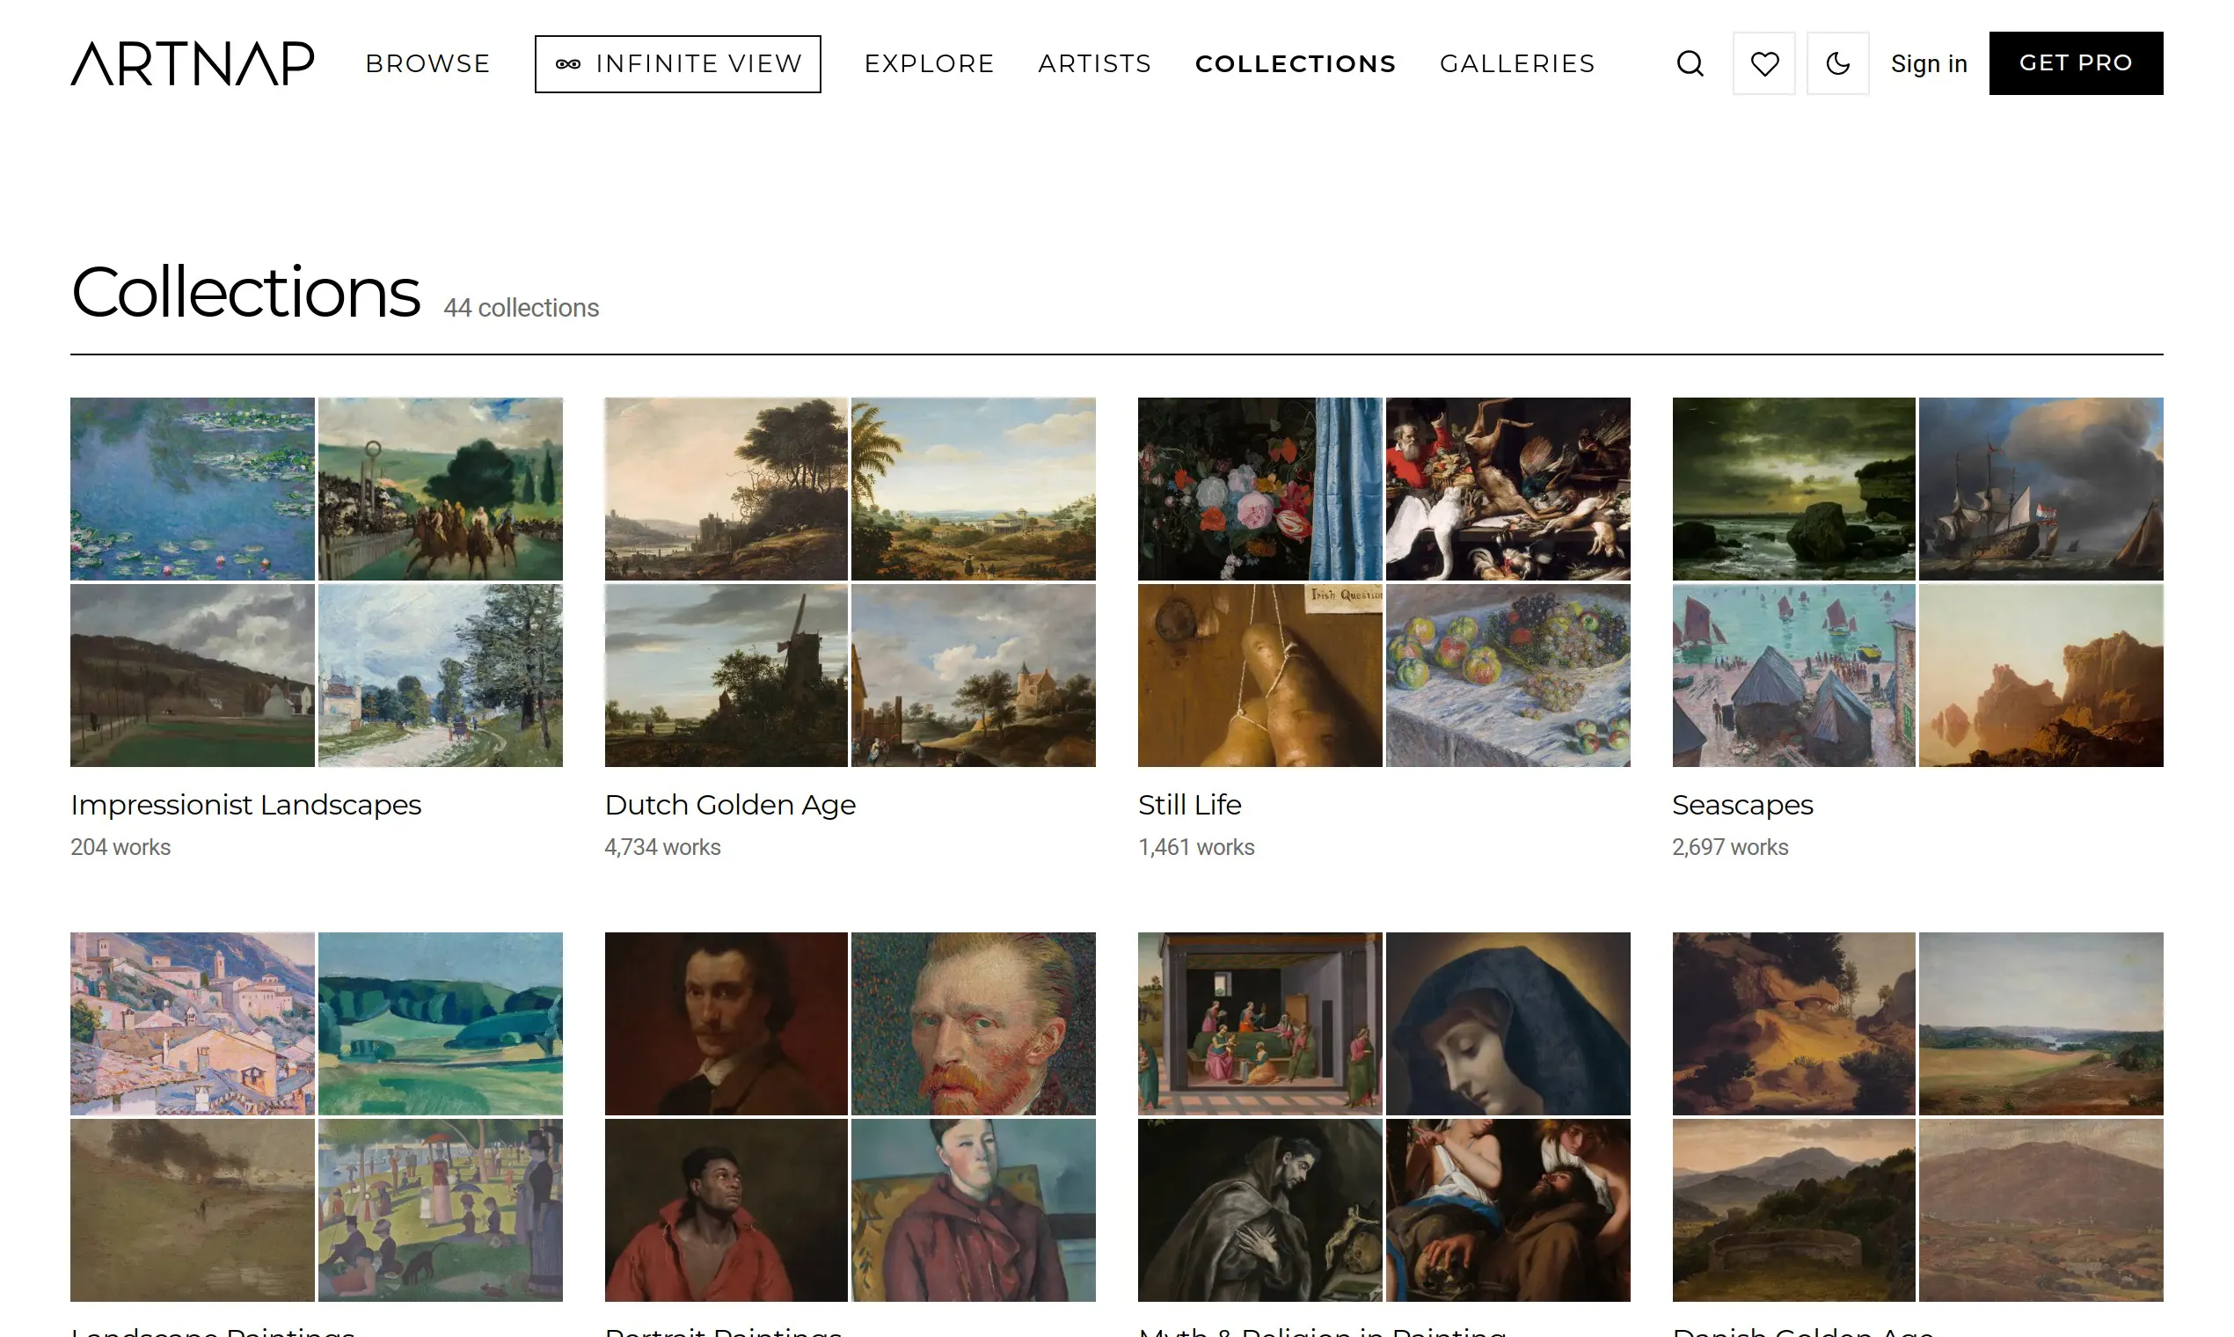
Task: Click the '2,697 works' text
Action: [1729, 847]
